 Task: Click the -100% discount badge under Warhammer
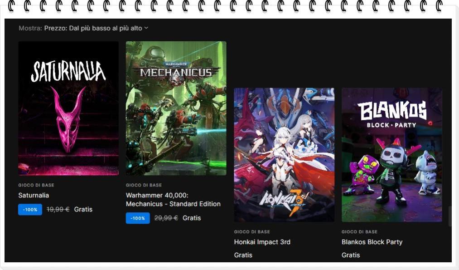(x=138, y=218)
